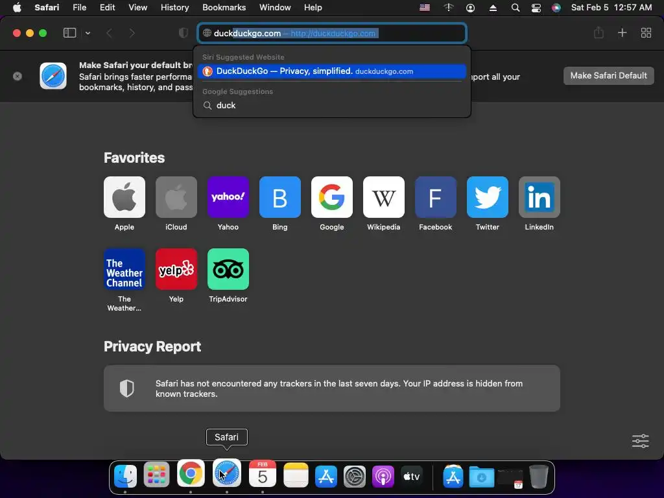Image resolution: width=664 pixels, height=498 pixels.
Task: Open the File menu
Action: [79, 8]
